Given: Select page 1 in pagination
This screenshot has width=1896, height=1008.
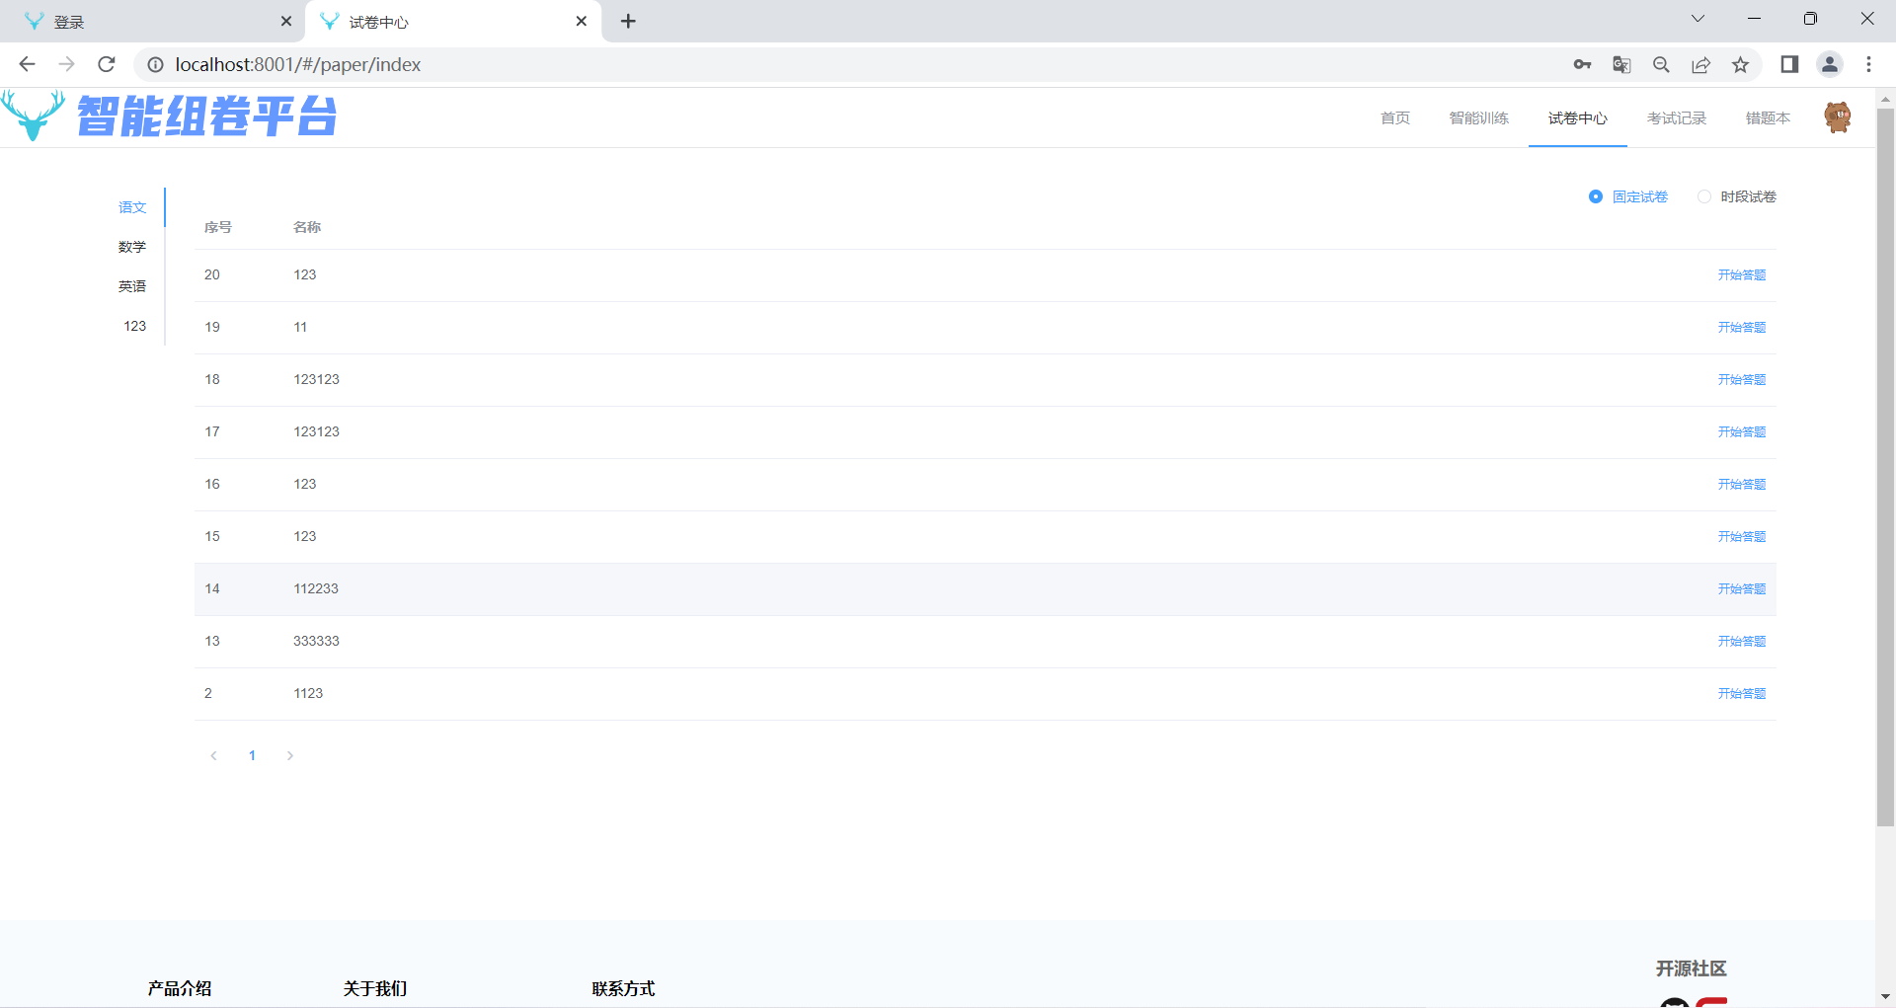Looking at the screenshot, I should tap(252, 755).
